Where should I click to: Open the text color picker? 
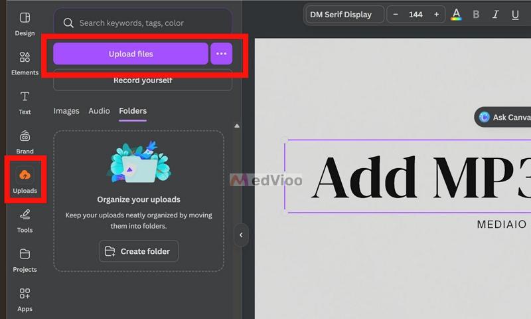tap(457, 15)
